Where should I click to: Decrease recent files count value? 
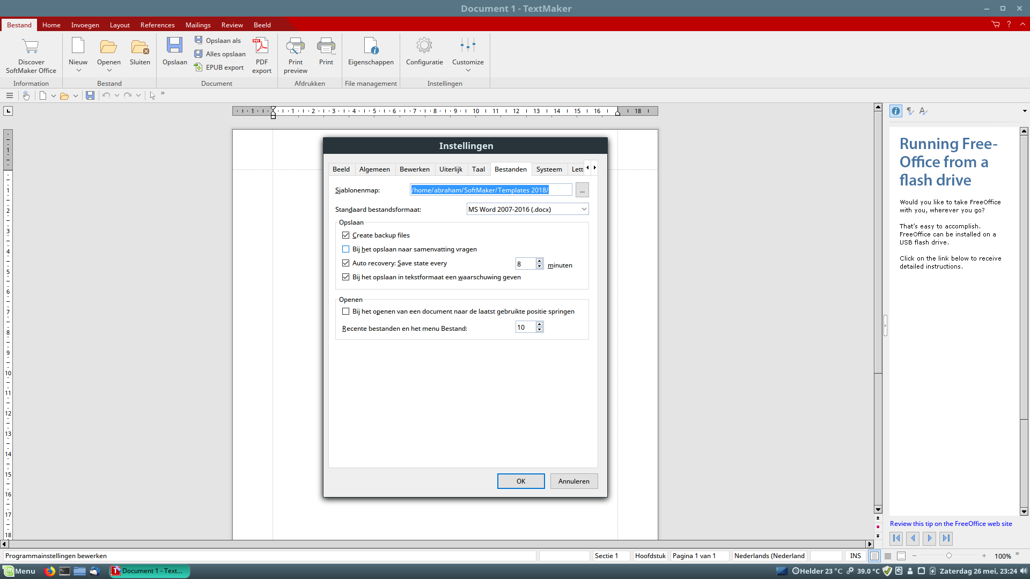click(539, 330)
